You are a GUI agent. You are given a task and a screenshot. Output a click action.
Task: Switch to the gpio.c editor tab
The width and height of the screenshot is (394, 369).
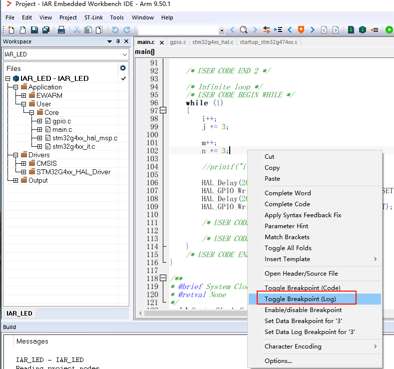pos(178,42)
